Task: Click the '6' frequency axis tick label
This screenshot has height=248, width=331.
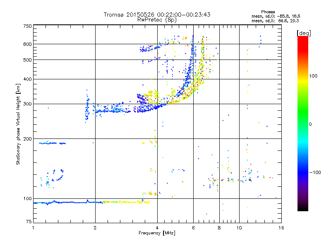Action: (x=193, y=228)
